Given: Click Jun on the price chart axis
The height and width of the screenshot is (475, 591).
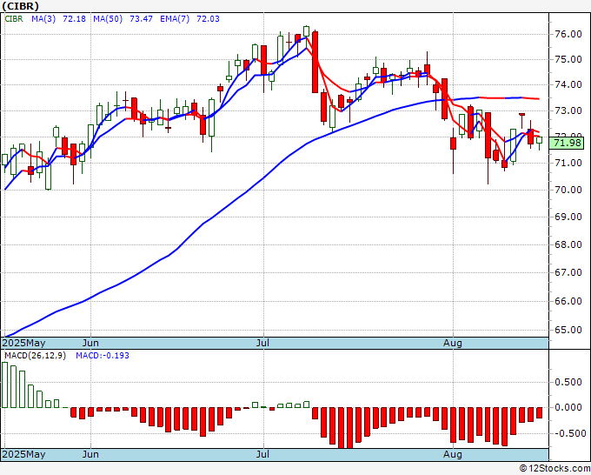Looking at the screenshot, I should [90, 343].
